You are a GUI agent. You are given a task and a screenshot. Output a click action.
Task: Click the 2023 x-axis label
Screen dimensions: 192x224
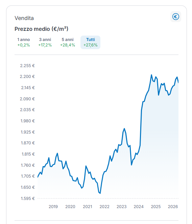pos(121,207)
